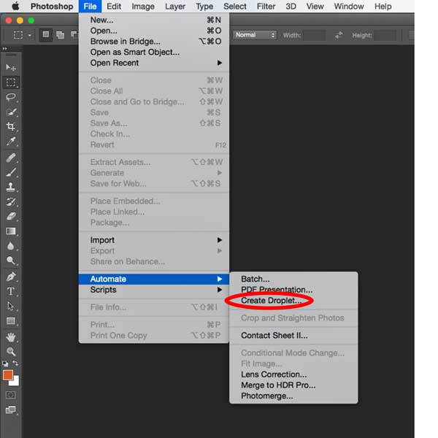Open the Apple menu
Image resolution: width=438 pixels, height=438 pixels.
(15, 6)
